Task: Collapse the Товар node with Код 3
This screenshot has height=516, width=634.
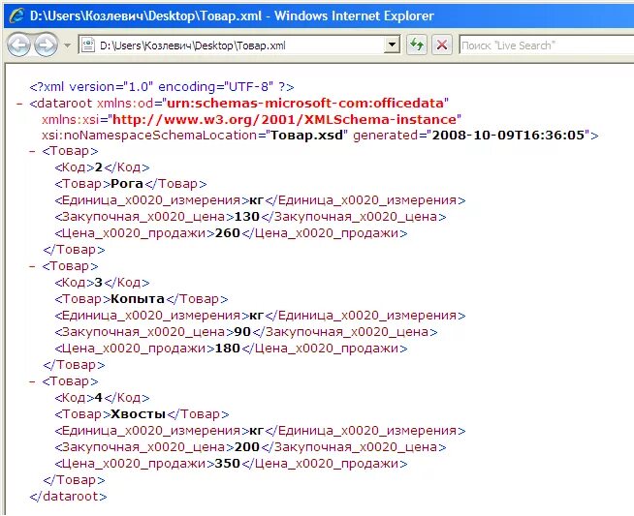Action: coord(32,266)
